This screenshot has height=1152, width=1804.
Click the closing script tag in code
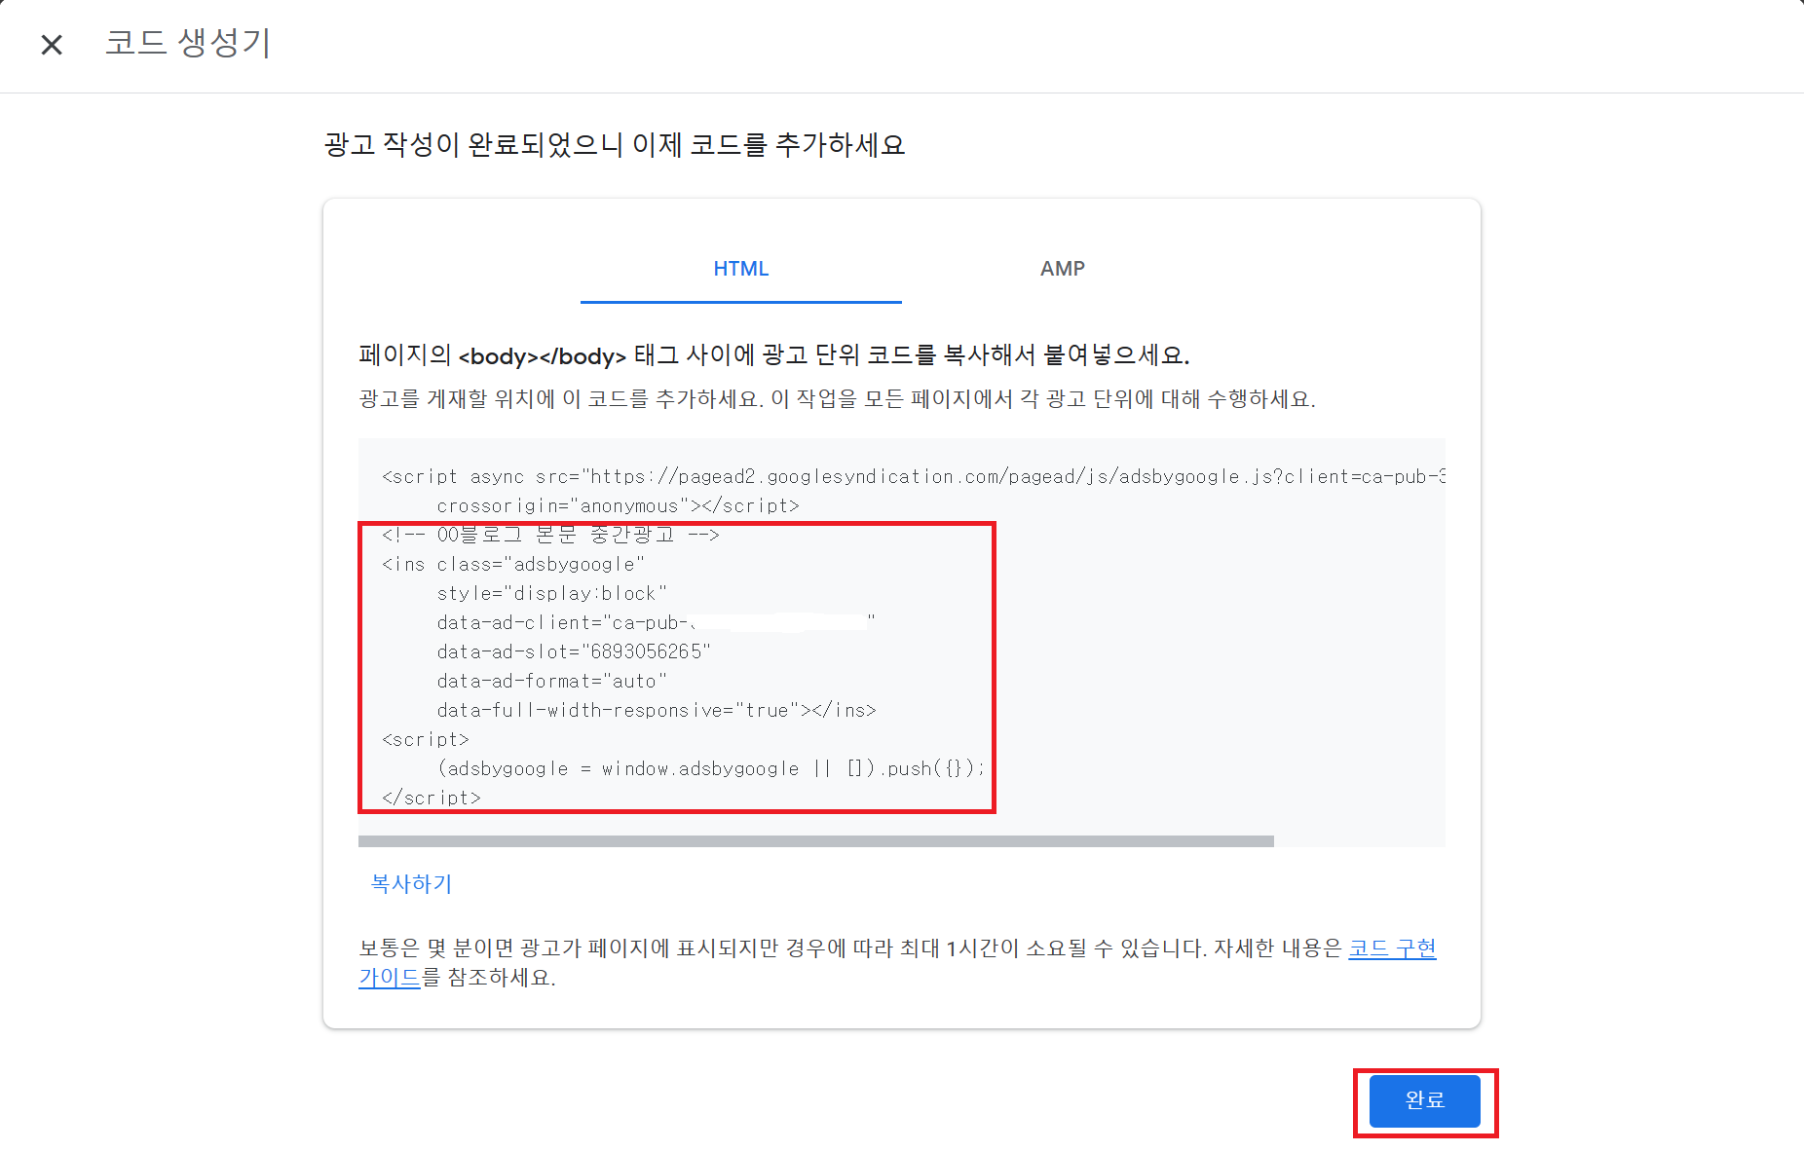click(x=432, y=798)
